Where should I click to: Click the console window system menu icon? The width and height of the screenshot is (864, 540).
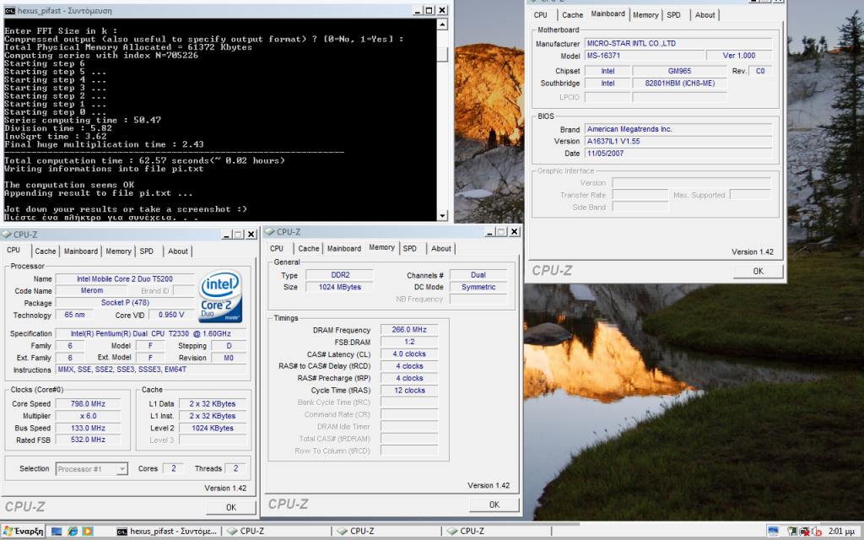(9, 10)
